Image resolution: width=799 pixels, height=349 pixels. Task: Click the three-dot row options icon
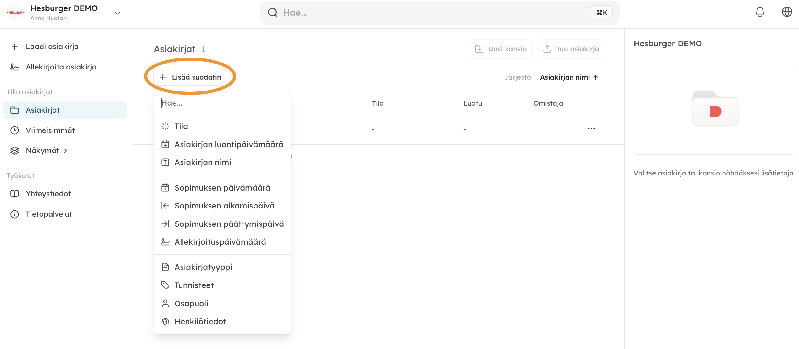pos(591,128)
